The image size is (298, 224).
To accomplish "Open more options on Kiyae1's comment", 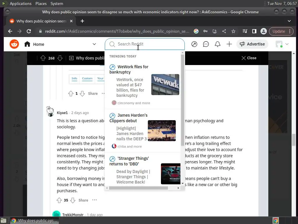I will pyautogui.click(x=95, y=200).
